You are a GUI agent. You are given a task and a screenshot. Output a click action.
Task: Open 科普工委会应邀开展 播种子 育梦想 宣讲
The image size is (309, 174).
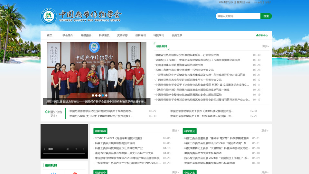coord(216,138)
